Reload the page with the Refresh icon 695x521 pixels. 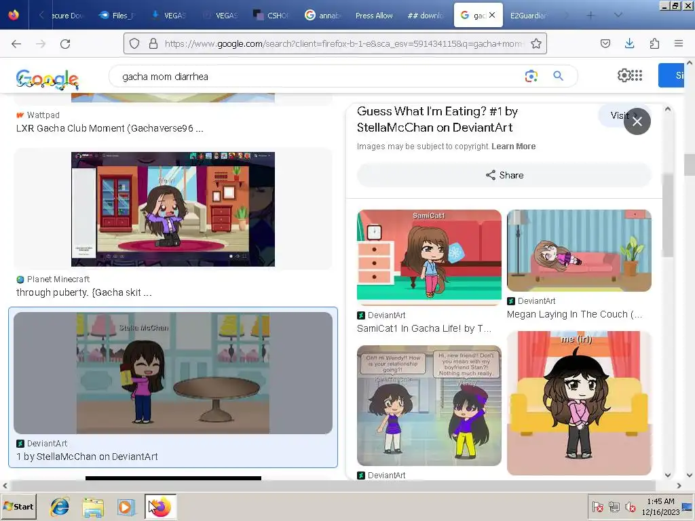[x=65, y=43]
